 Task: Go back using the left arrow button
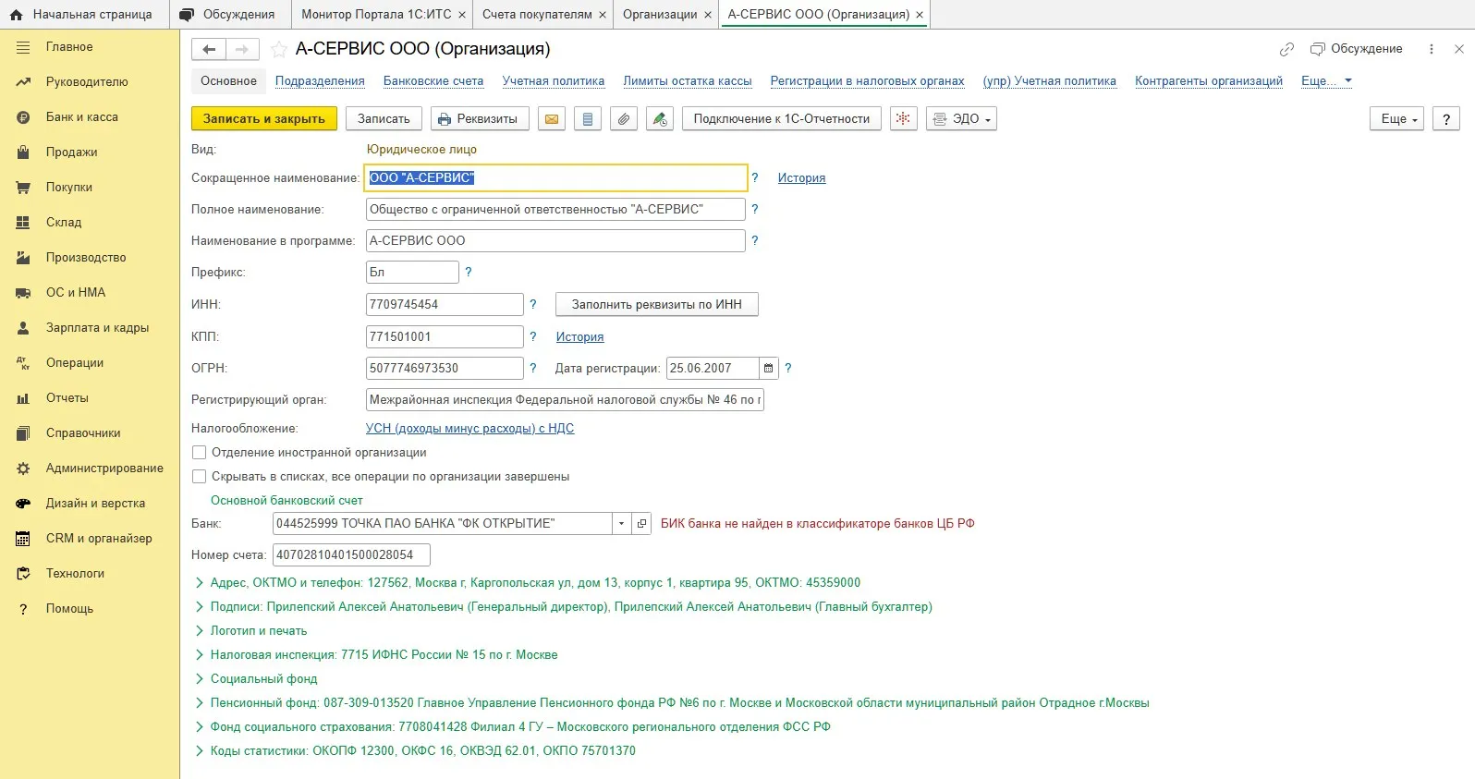click(x=209, y=49)
